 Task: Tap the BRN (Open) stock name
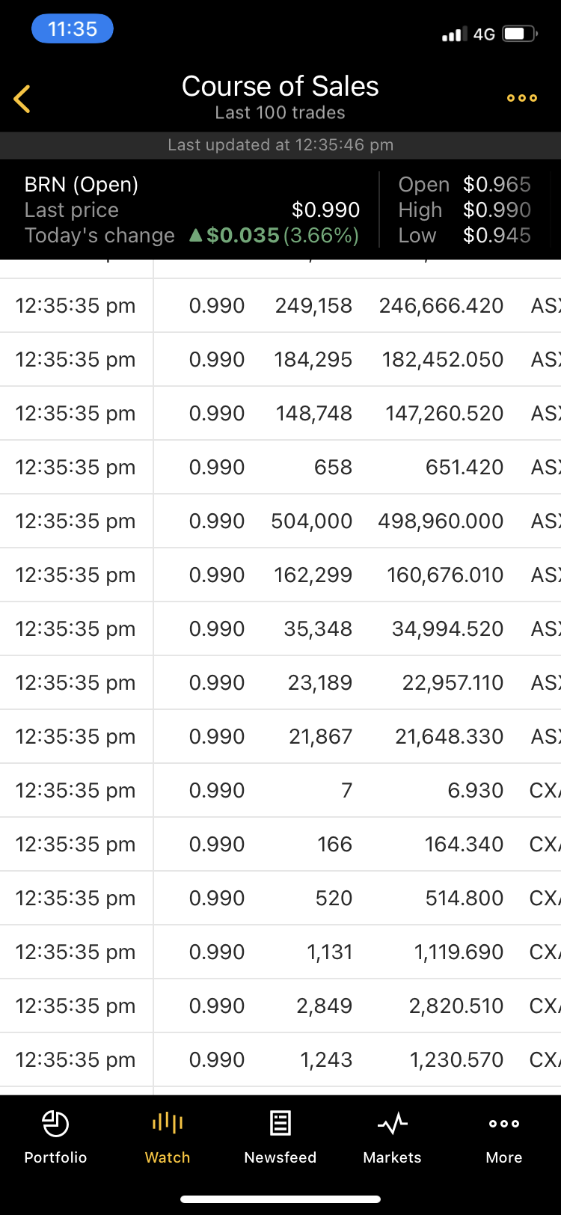[x=81, y=185]
